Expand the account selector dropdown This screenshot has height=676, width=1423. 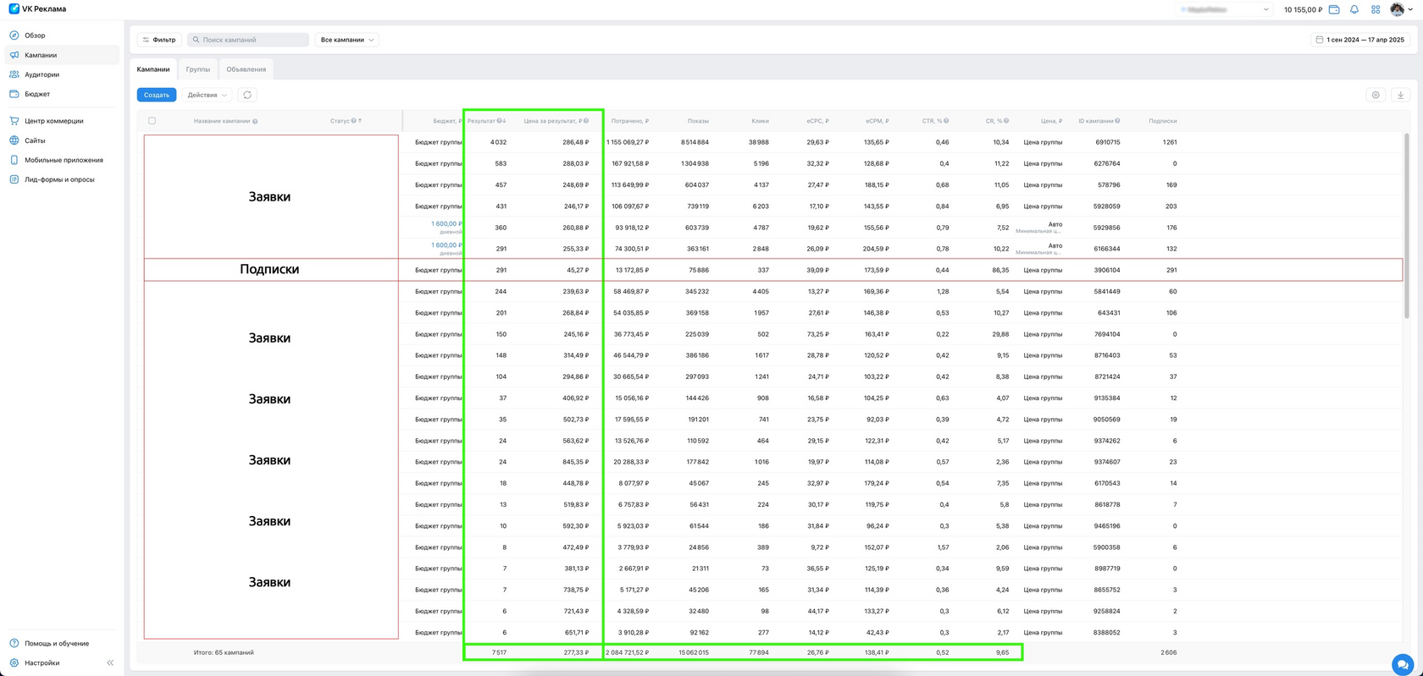coord(1226,9)
